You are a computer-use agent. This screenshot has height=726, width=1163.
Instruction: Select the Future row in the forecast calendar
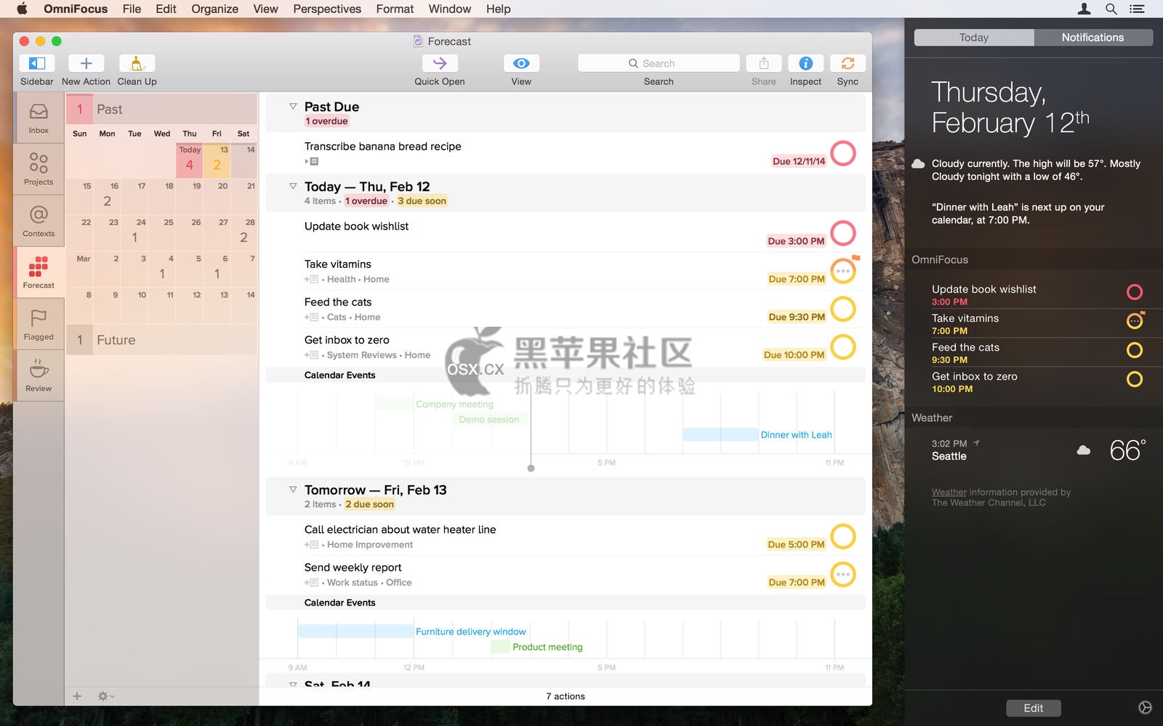click(161, 340)
